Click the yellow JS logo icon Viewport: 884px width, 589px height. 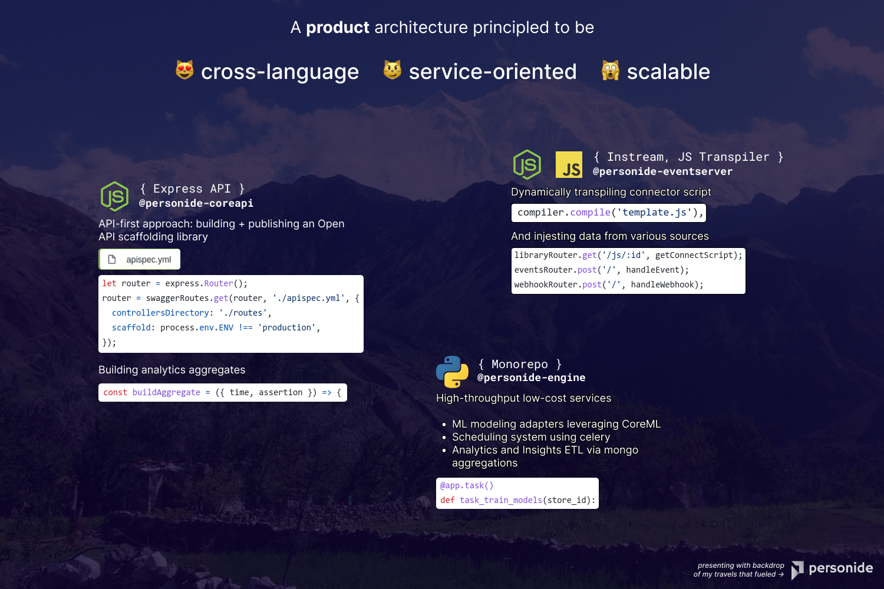569,164
